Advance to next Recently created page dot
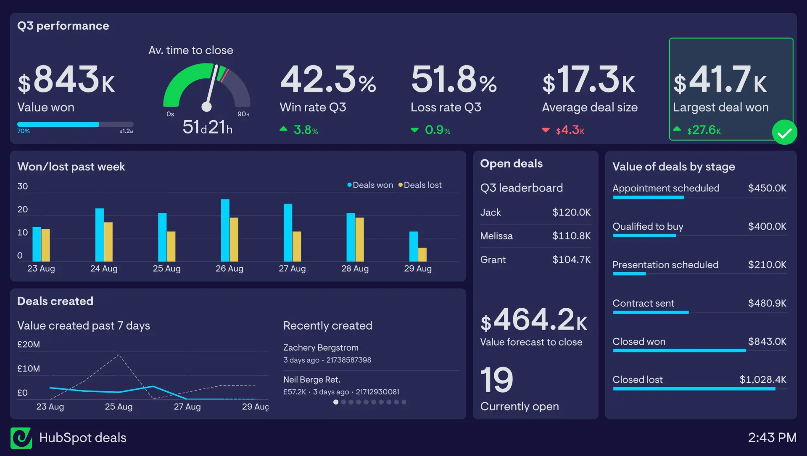 click(343, 402)
